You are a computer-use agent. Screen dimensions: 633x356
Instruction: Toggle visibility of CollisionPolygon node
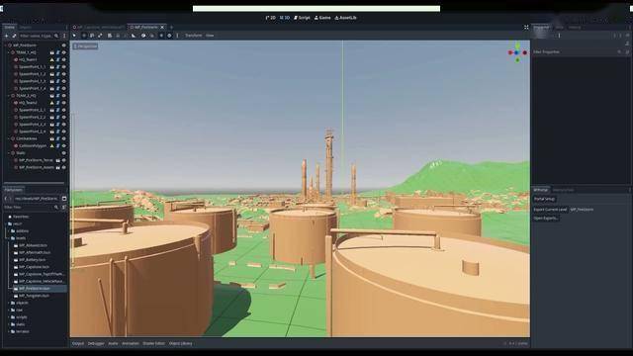click(63, 145)
